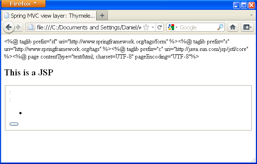Image resolution: width=257 pixels, height=164 pixels.
Task: Focus the file:///C:/Documents address field
Action: coord(89,27)
